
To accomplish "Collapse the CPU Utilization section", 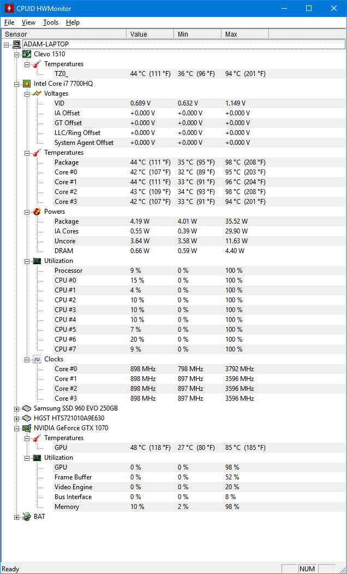I will tap(27, 261).
